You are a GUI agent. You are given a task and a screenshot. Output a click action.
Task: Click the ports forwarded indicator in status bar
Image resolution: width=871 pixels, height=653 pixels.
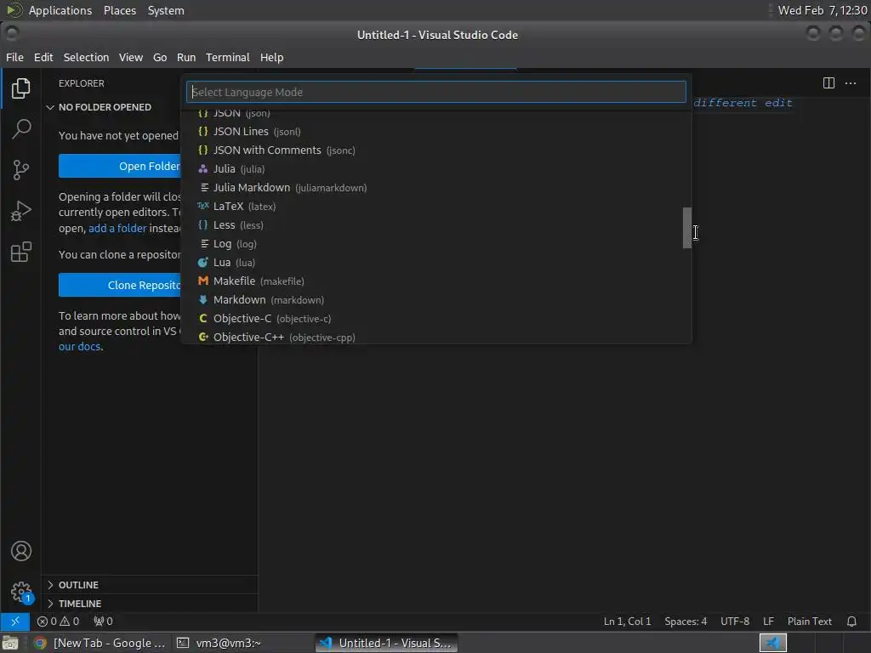coord(103,622)
